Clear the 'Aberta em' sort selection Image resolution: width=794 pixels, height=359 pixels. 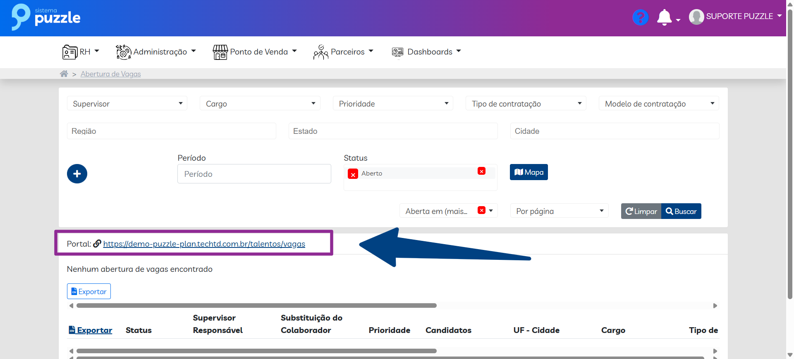point(481,210)
